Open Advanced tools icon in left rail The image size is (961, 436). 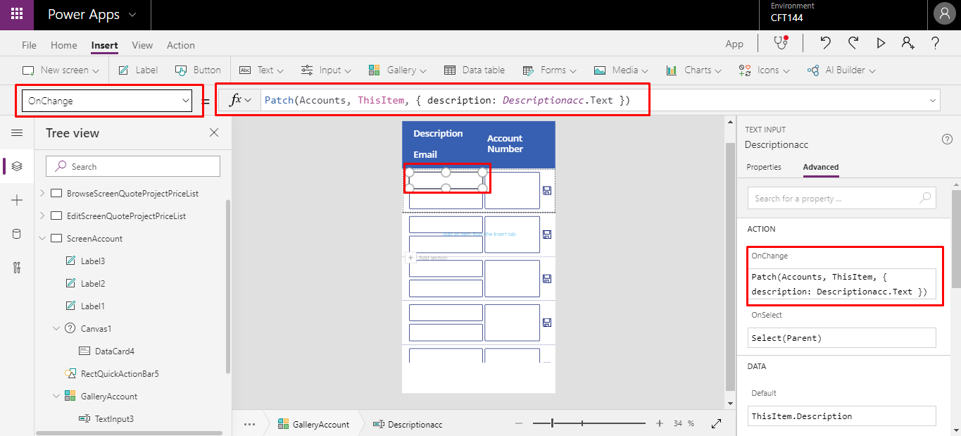click(x=17, y=268)
